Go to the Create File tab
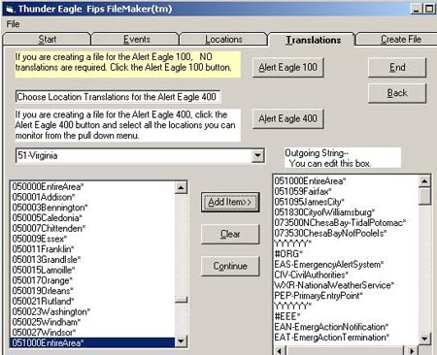 401,40
